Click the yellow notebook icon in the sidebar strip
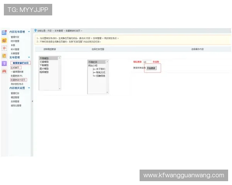 click(x=4, y=56)
